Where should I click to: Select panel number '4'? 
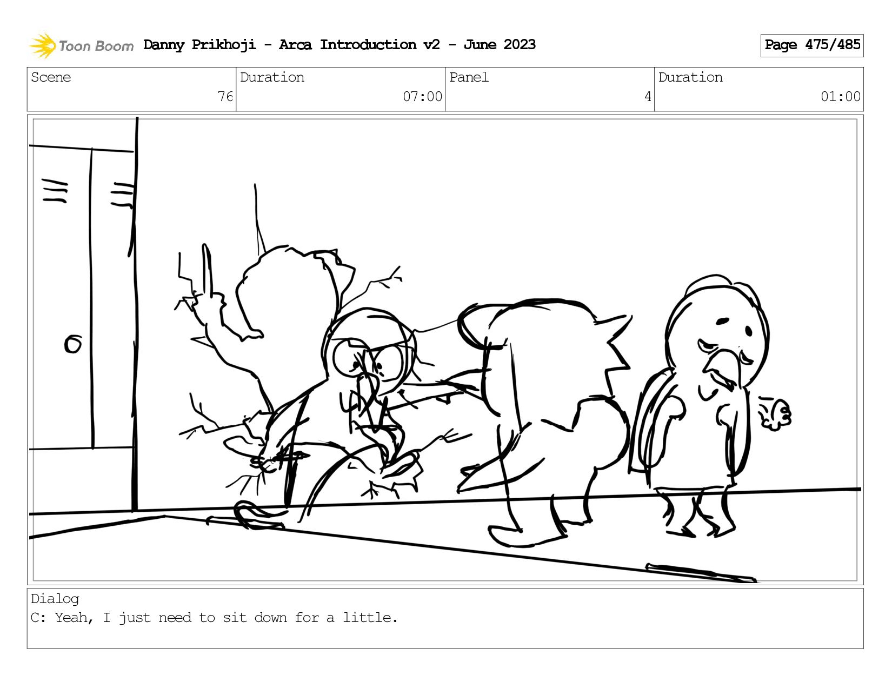[x=648, y=97]
